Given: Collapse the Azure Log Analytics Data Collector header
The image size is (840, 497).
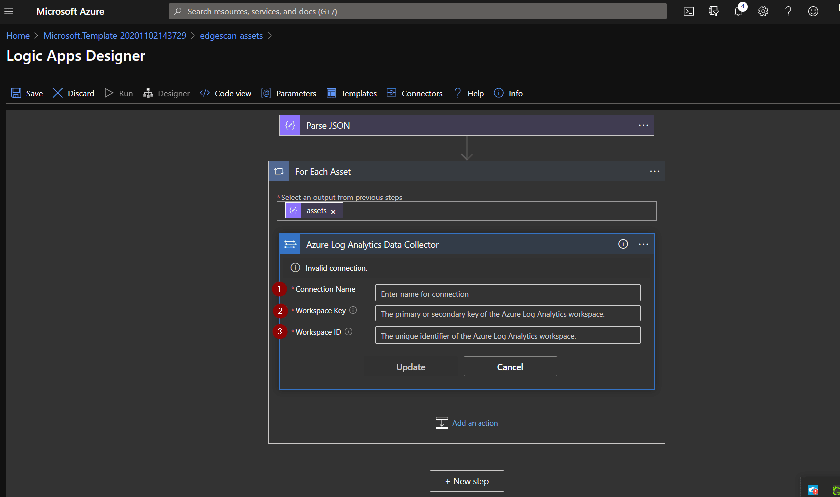Looking at the screenshot, I should [x=467, y=244].
